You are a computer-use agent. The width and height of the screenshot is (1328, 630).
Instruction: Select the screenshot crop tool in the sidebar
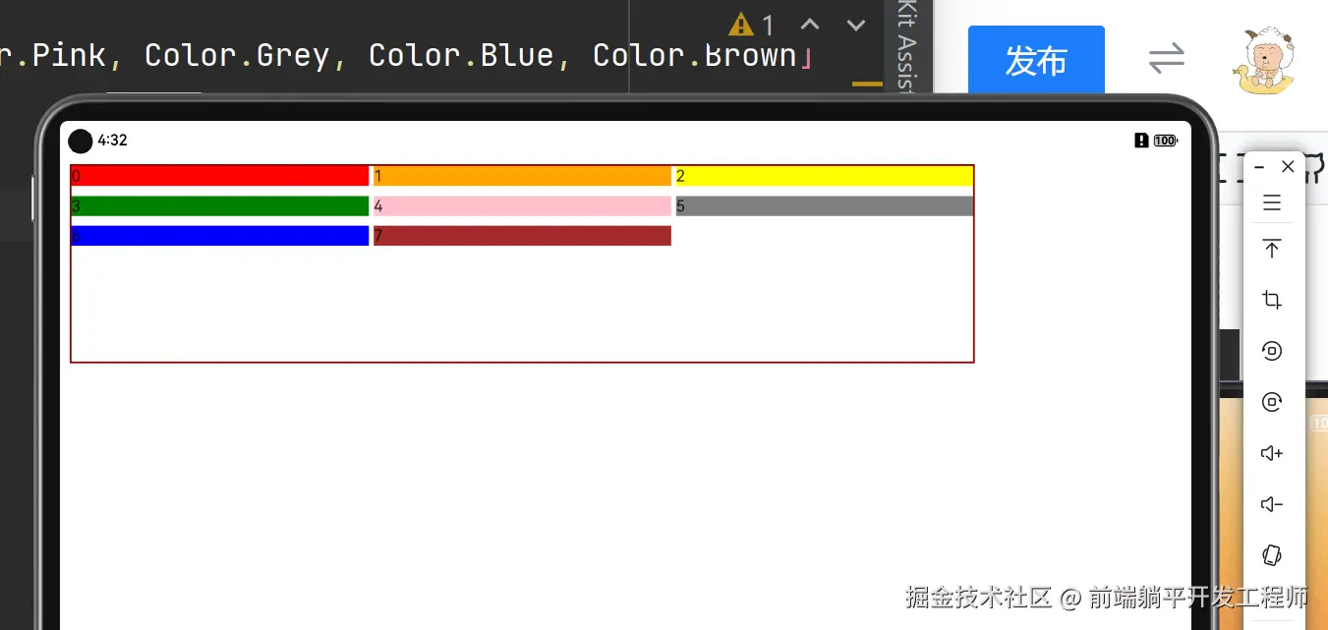1272,299
